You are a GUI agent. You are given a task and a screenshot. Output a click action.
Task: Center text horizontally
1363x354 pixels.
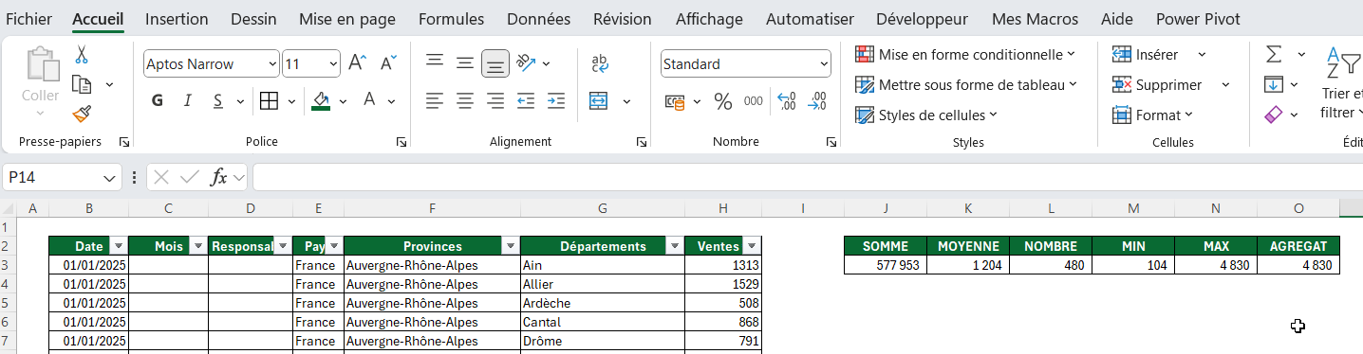click(465, 100)
